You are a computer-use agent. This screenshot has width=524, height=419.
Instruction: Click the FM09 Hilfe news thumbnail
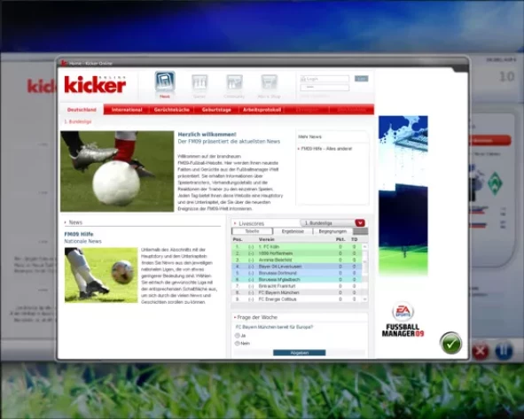[x=101, y=275]
